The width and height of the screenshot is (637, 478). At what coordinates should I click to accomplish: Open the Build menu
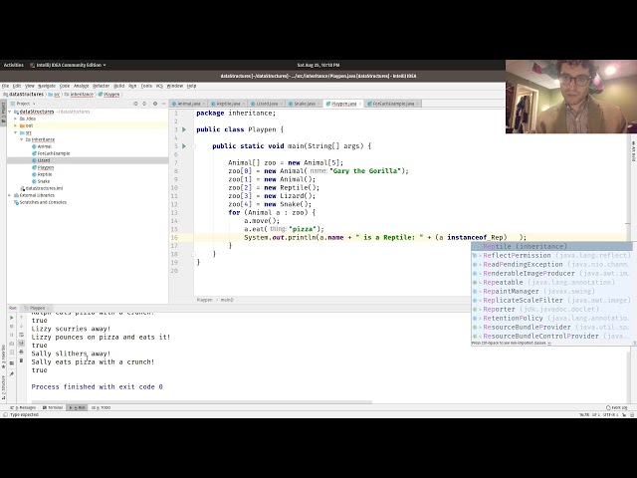point(119,87)
